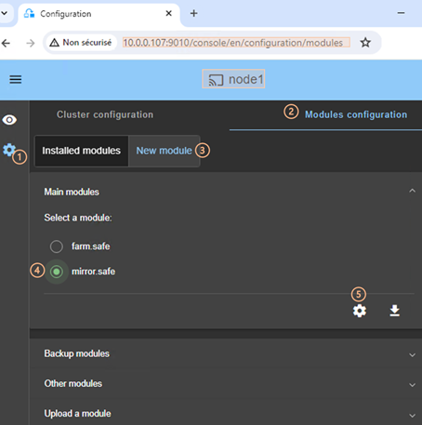The image size is (422, 425).
Task: Open the monitoring eye icon in sidebar
Action: click(9, 120)
